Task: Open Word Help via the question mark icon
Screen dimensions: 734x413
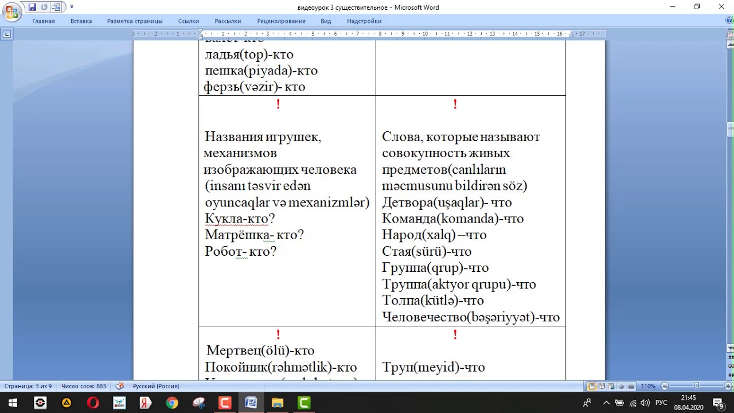Action: tap(728, 21)
